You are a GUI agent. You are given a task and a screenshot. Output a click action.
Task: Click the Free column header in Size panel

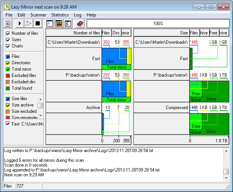pyautogui.click(x=213, y=33)
